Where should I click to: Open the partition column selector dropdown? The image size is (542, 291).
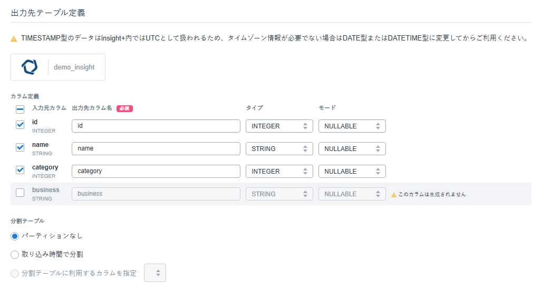(x=155, y=273)
